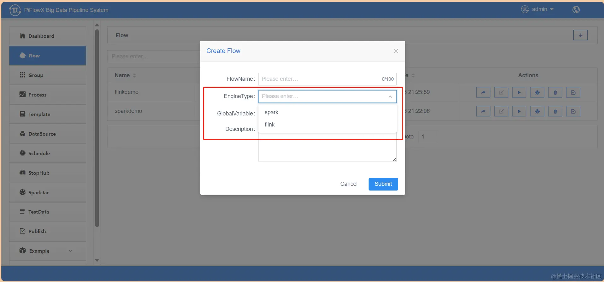Screen dimensions: 604x282
Task: Click the Submit button
Action: pyautogui.click(x=383, y=184)
